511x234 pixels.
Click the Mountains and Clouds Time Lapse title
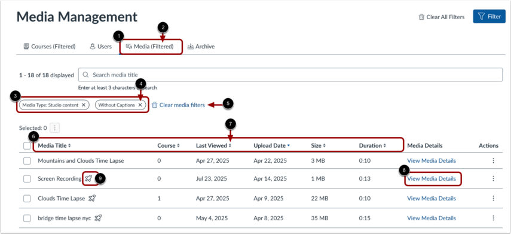click(81, 160)
